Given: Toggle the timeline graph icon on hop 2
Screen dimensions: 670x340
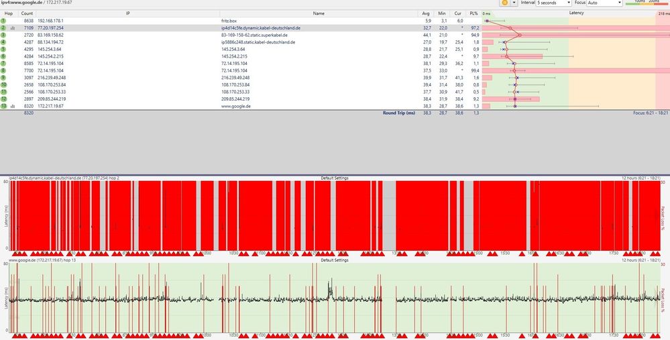Looking at the screenshot, I should pos(12,28).
